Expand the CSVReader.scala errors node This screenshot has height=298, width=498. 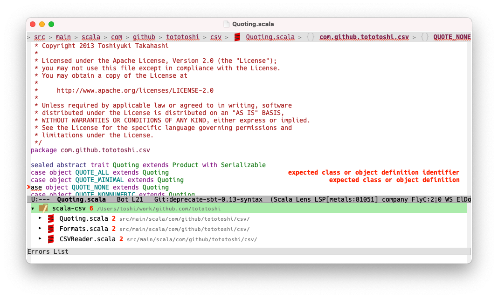point(40,238)
